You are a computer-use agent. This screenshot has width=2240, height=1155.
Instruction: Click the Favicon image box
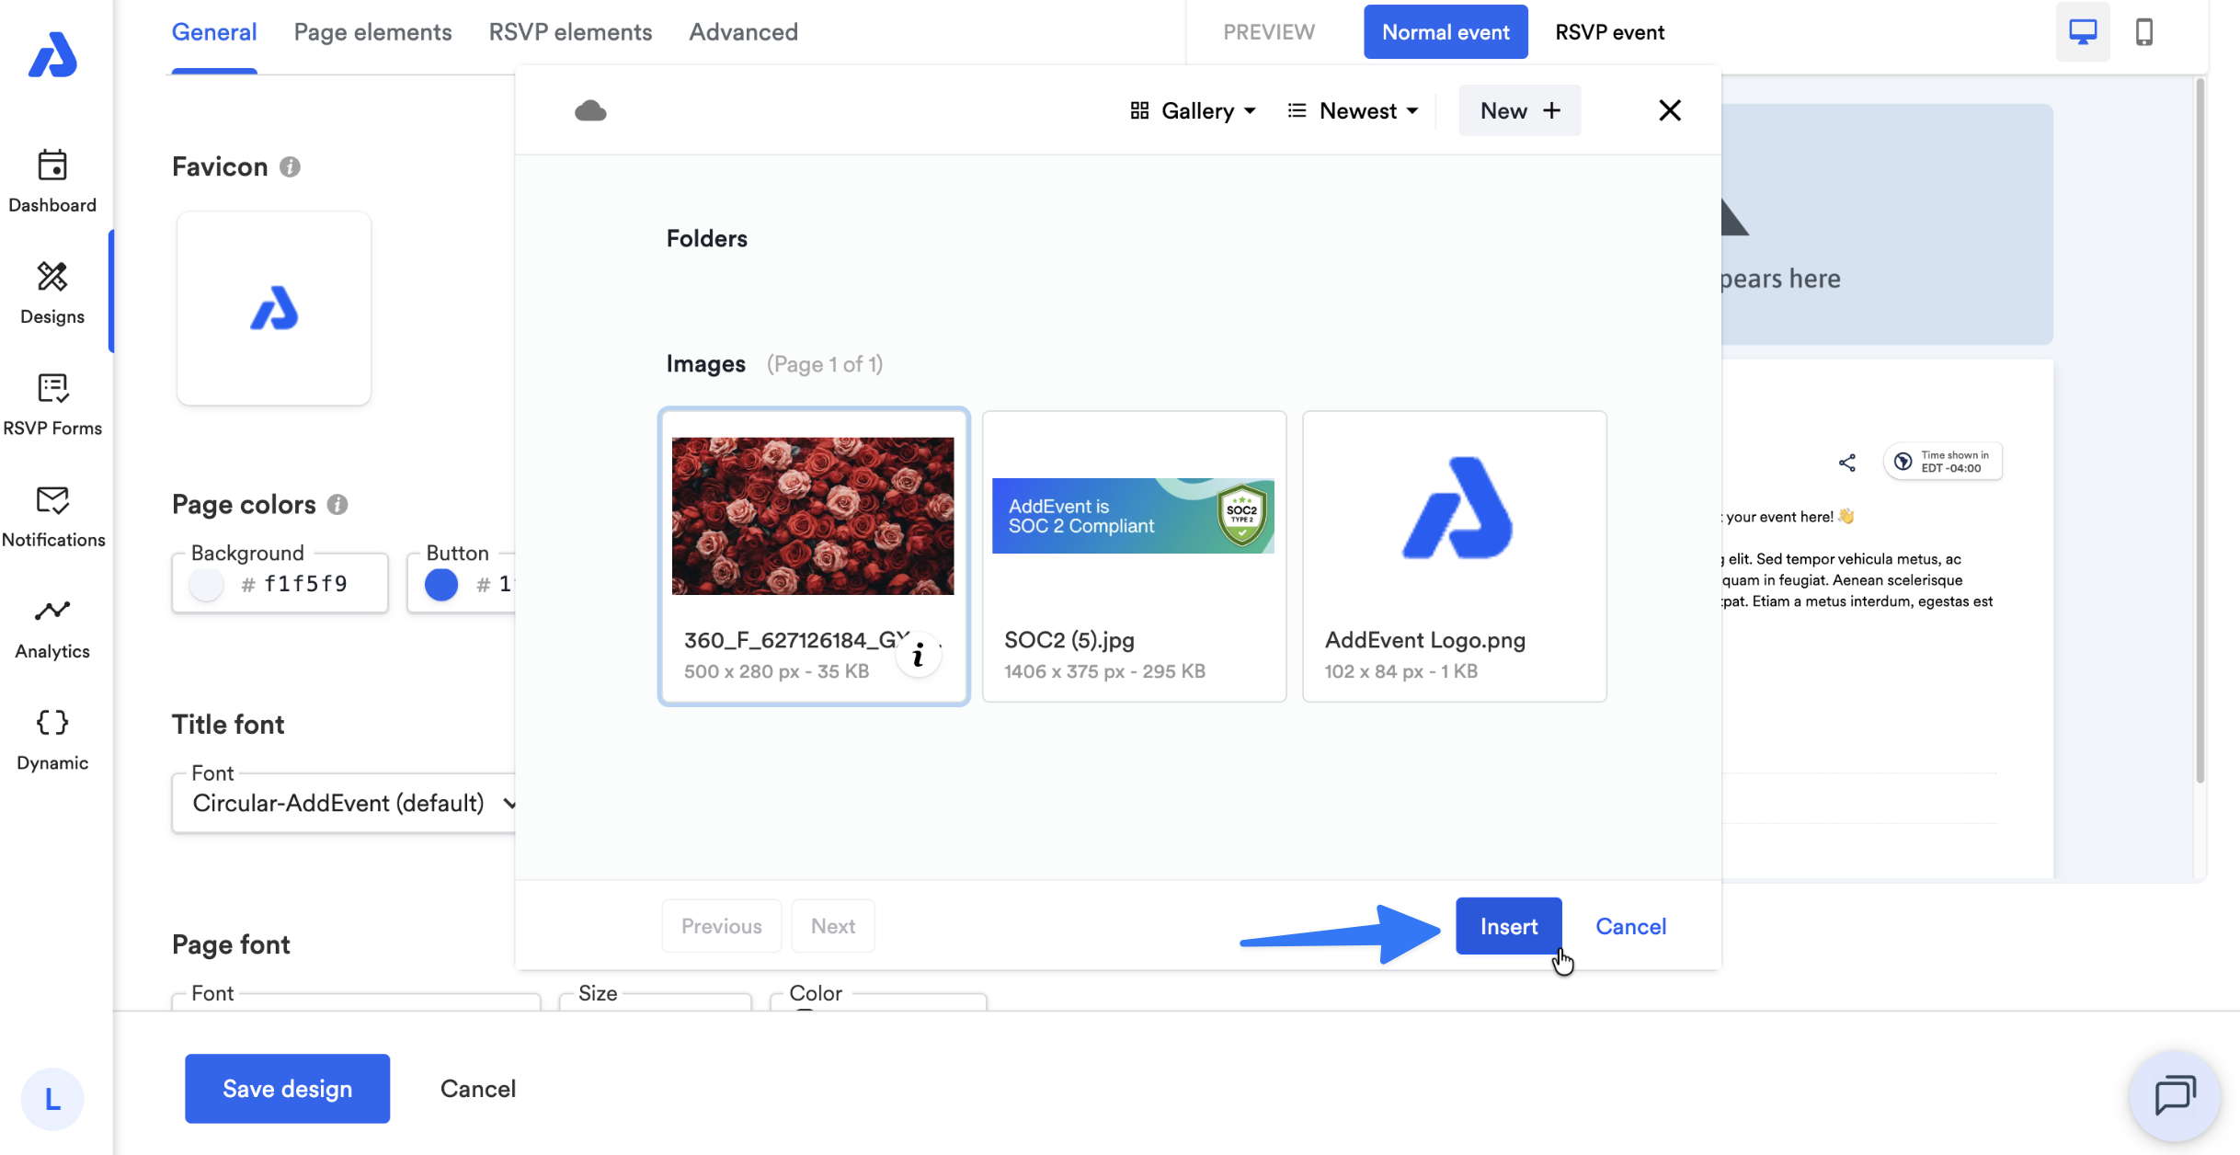point(274,308)
